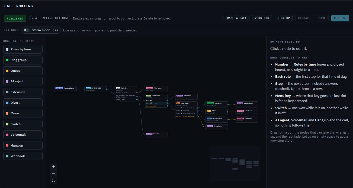Click the 'Press 2 Accounts' menu row

[x=187, y=111]
